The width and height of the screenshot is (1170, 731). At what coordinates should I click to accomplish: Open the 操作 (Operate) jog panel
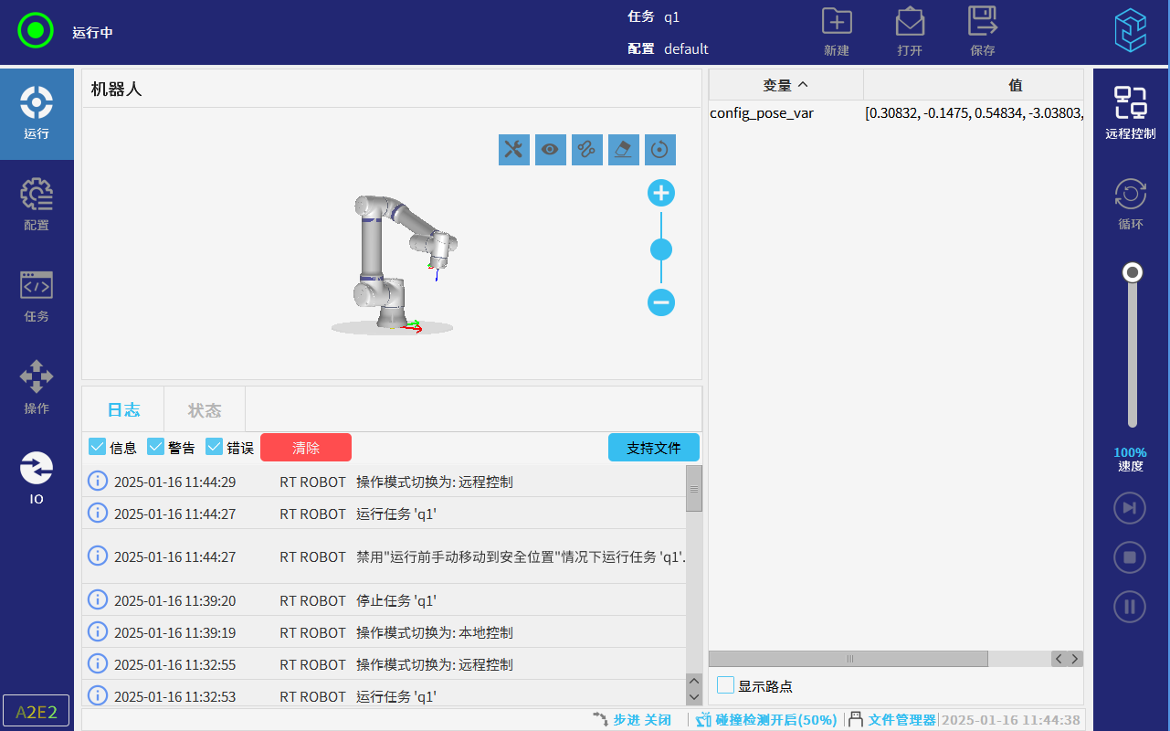click(37, 387)
